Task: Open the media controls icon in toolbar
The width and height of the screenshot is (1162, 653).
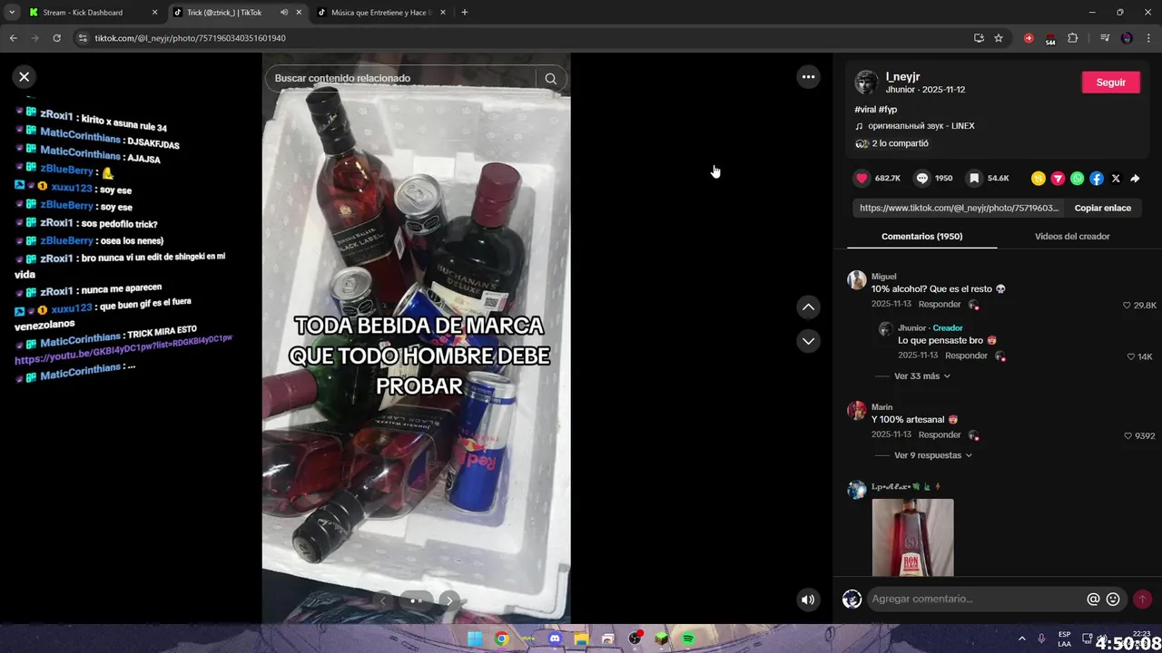Action: [1104, 38]
